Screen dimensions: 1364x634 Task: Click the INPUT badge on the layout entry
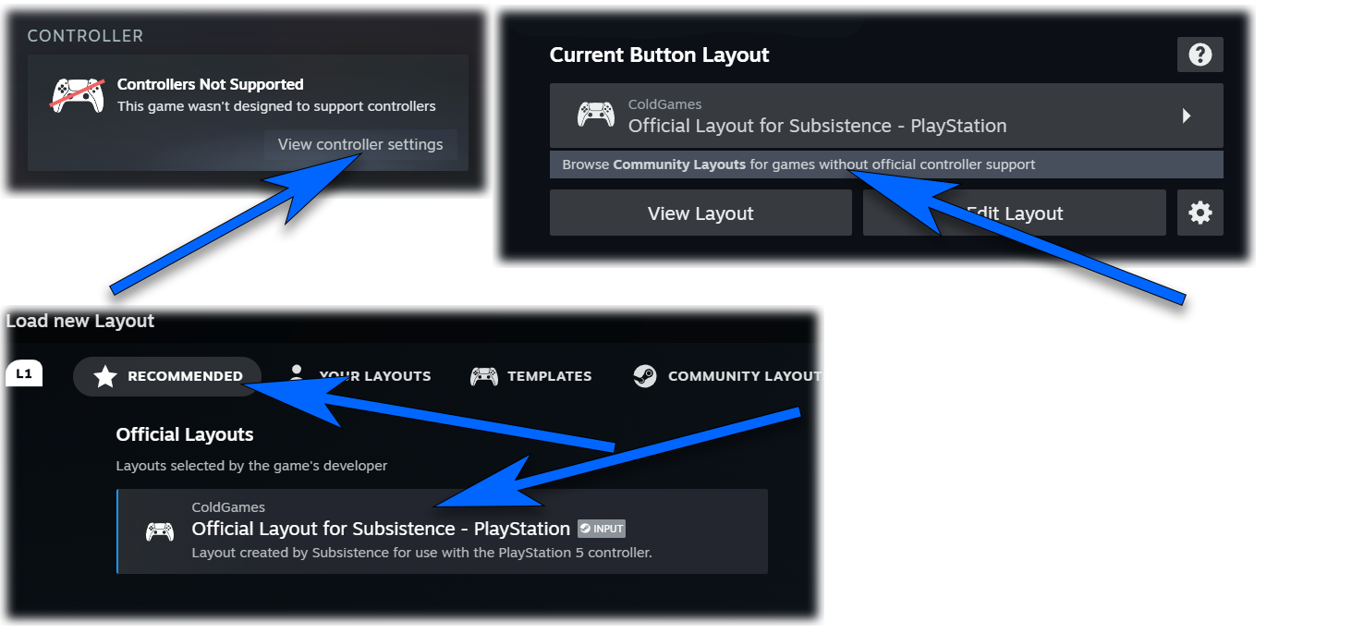point(602,529)
